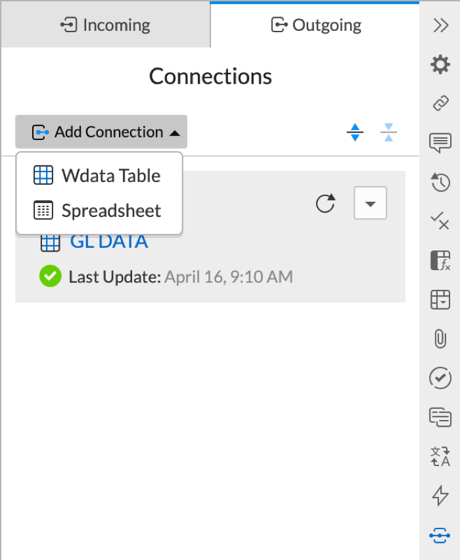Open the translation panel icon
Screen dimensions: 460x560
pyautogui.click(x=440, y=456)
